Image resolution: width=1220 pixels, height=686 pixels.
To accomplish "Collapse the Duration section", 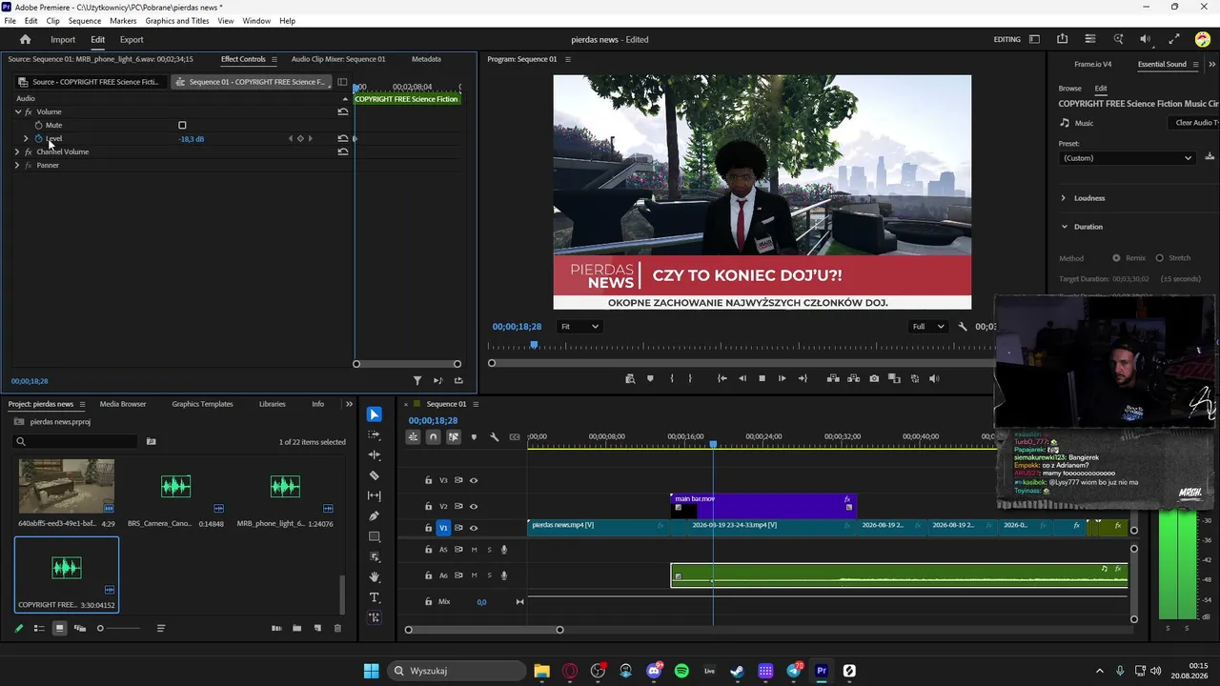I will point(1064,227).
